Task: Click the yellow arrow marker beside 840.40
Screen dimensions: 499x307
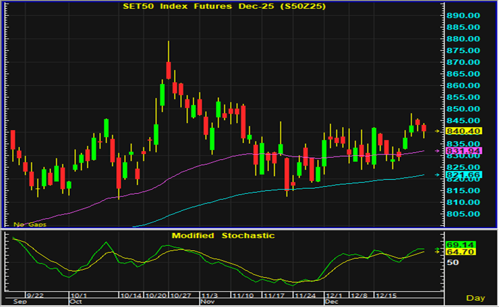Action: coord(437,131)
